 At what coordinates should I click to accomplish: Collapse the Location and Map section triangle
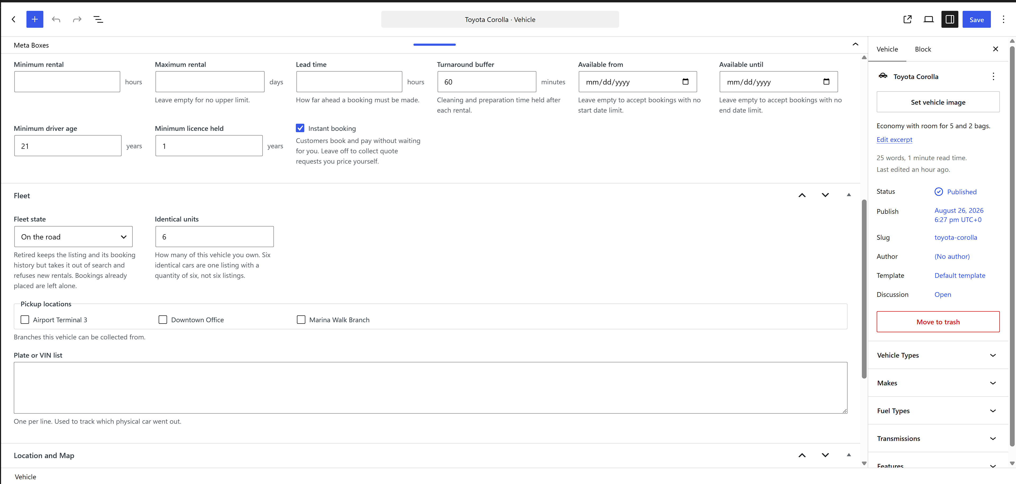point(849,455)
